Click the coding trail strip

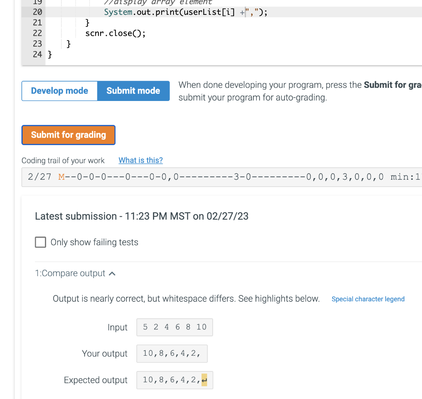tap(206, 177)
